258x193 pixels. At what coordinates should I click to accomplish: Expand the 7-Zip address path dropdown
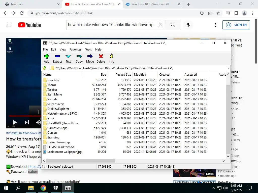[x=228, y=68]
